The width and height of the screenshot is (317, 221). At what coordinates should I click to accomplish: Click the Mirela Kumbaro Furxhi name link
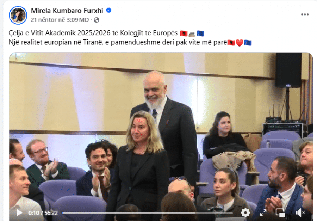tap(67, 11)
